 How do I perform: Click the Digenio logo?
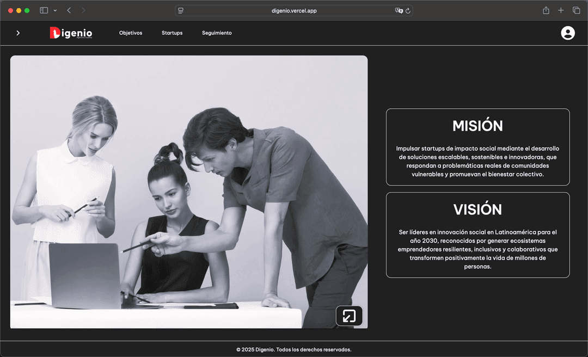(x=71, y=33)
